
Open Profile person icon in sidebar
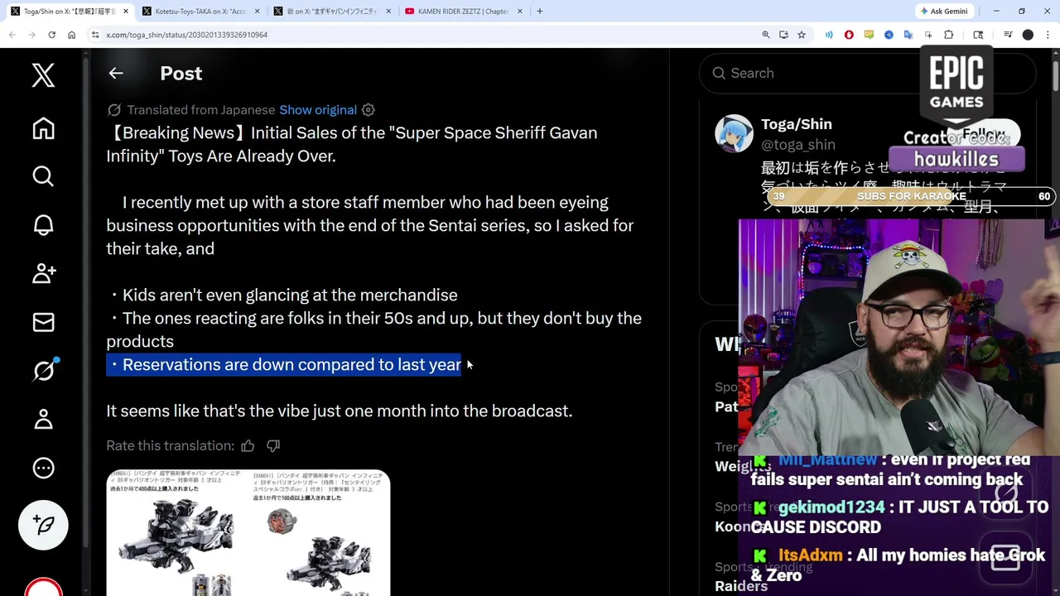(x=43, y=419)
